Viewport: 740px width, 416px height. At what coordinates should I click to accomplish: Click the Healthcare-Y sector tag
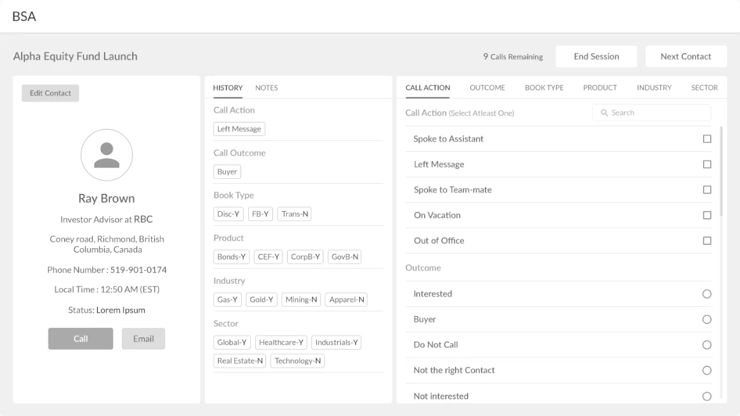281,343
